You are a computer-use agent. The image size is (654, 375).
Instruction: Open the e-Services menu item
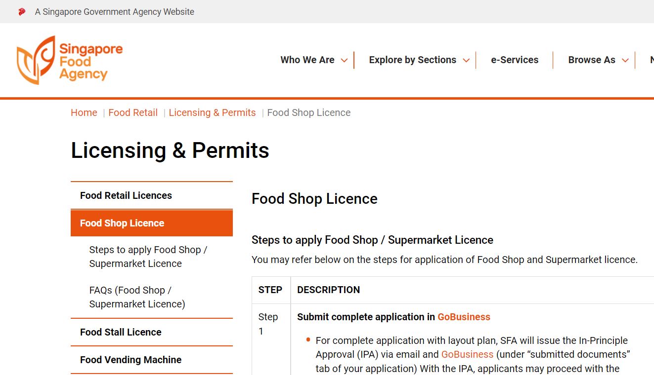pos(515,60)
